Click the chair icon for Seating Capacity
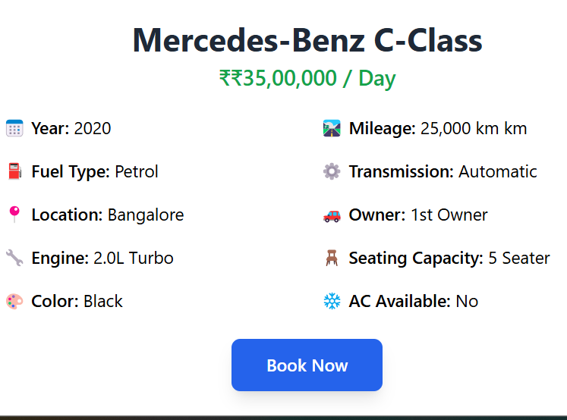 click(x=332, y=258)
